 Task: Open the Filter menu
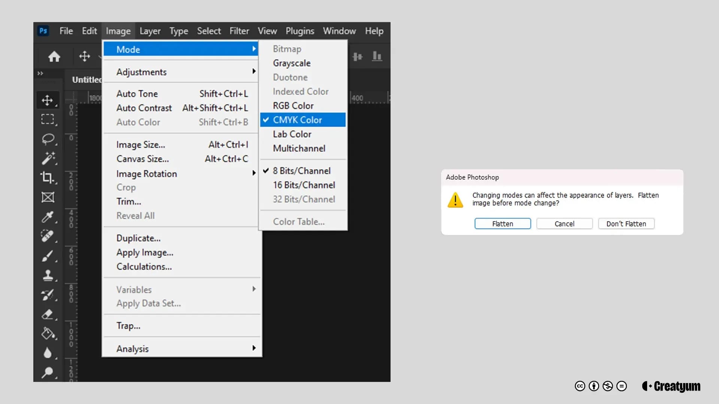click(x=240, y=31)
